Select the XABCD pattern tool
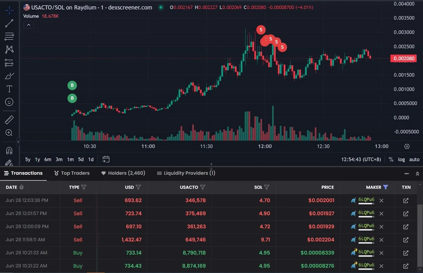 pyautogui.click(x=9, y=49)
